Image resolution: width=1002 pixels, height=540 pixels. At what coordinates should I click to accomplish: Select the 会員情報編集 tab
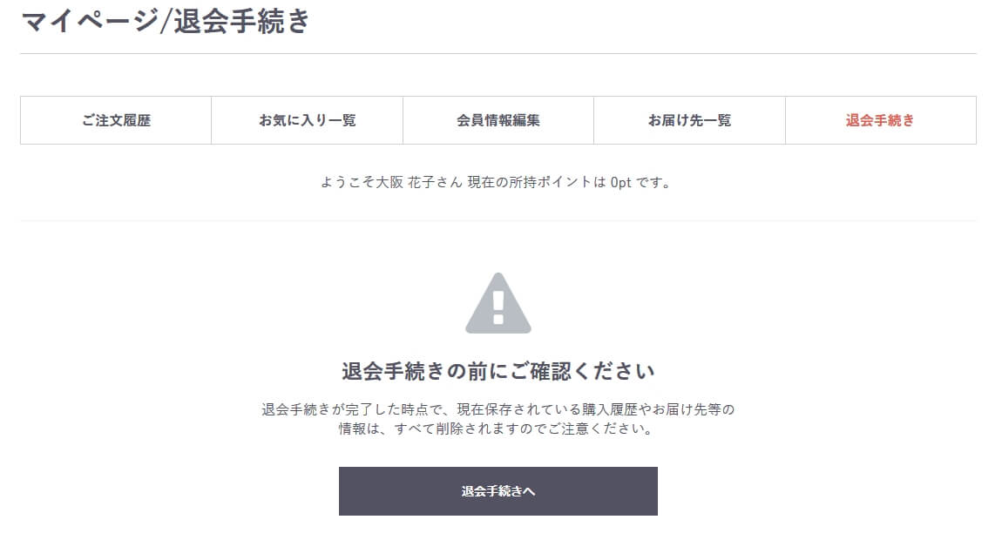click(x=498, y=120)
